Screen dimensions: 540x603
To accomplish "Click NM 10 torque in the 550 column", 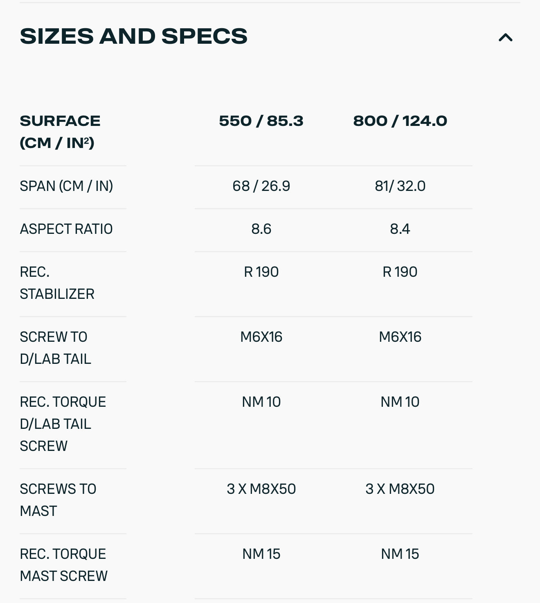I will (x=261, y=402).
